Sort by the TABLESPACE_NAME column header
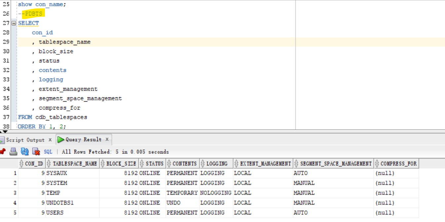This screenshot has height=222, width=445. [72, 164]
